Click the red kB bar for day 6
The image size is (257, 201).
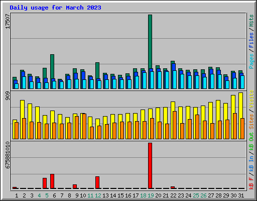point(52,181)
